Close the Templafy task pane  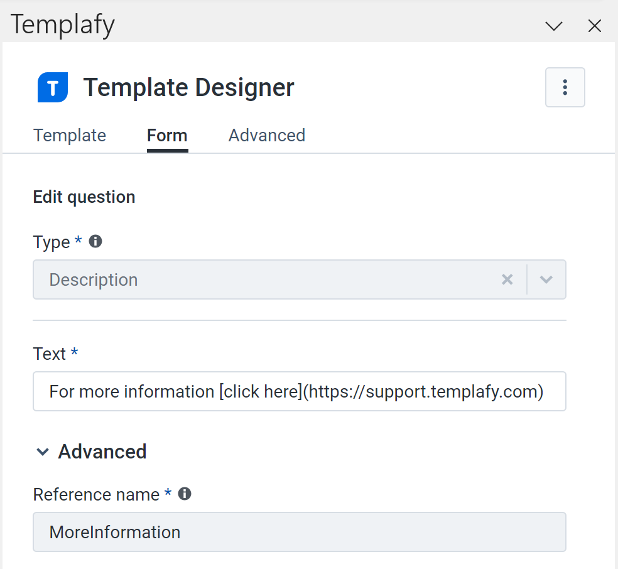[594, 26]
